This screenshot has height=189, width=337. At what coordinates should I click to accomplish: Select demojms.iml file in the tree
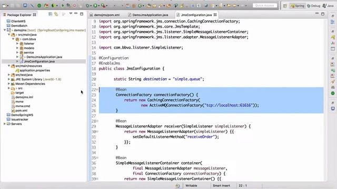point(24,97)
